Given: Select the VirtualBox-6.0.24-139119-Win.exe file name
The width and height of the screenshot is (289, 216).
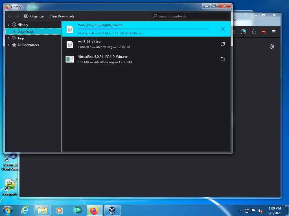Looking at the screenshot, I should pyautogui.click(x=103, y=57).
